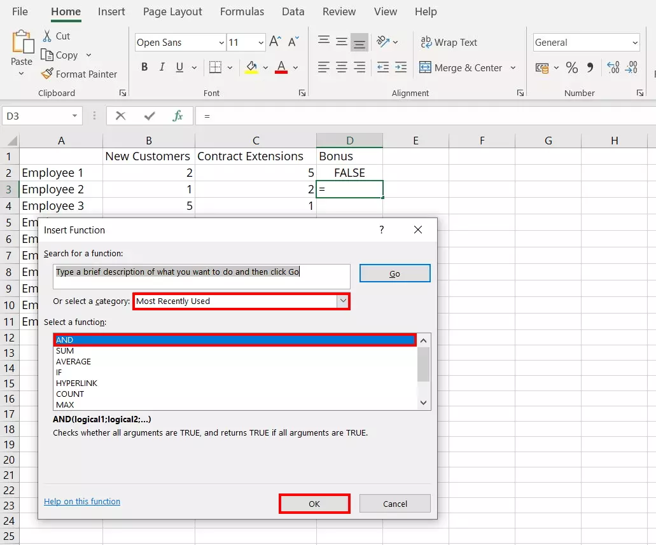The image size is (656, 545).
Task: Click Wrap Text
Action: (x=449, y=42)
